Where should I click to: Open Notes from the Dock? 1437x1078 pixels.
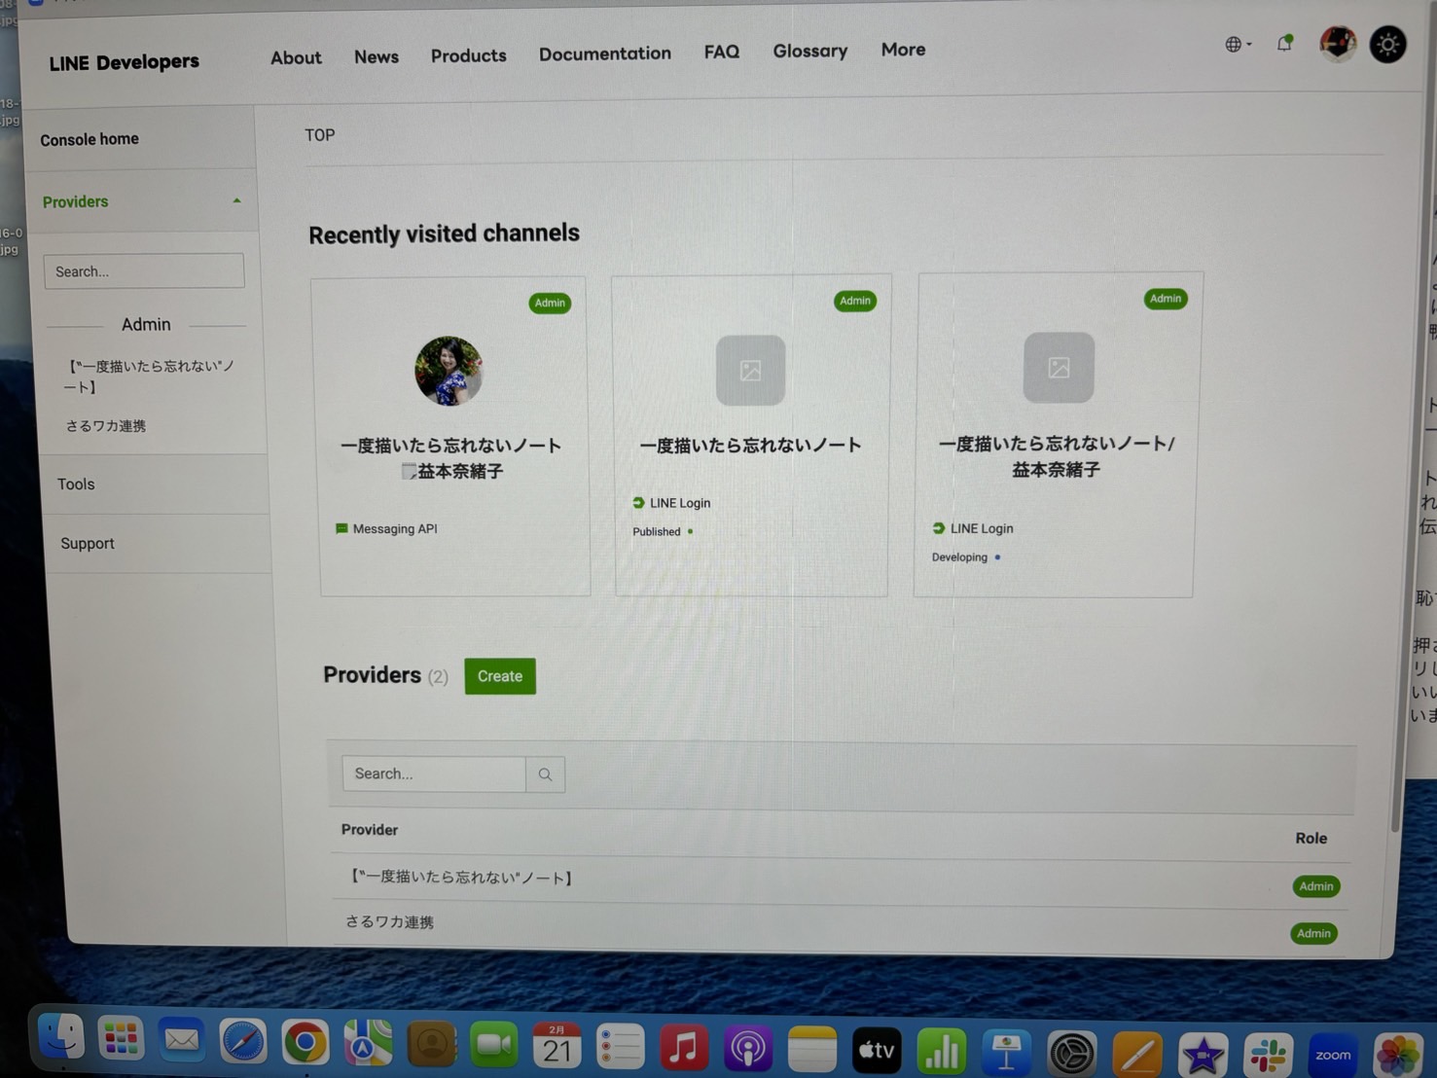(812, 1050)
